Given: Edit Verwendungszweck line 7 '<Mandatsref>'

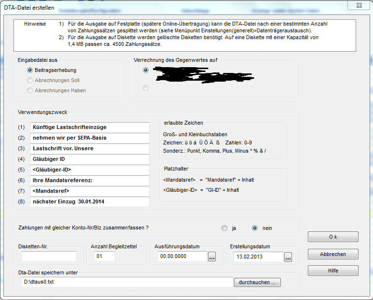Looking at the screenshot, I should [x=89, y=191].
